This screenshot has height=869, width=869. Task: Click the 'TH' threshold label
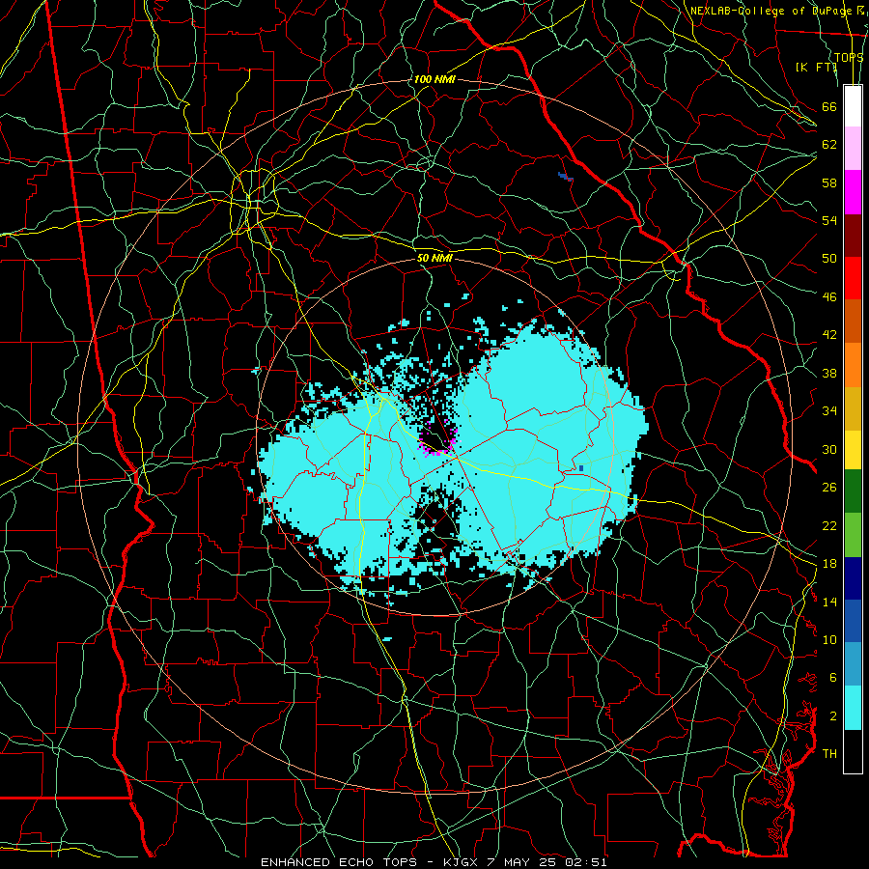tap(829, 754)
